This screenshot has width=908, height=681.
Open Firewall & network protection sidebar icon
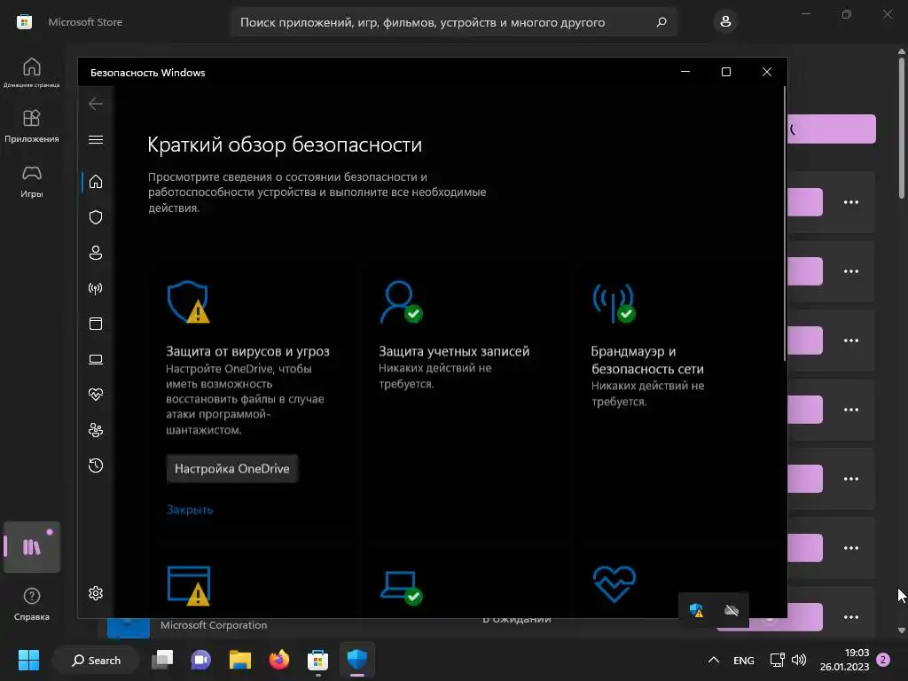click(x=96, y=288)
